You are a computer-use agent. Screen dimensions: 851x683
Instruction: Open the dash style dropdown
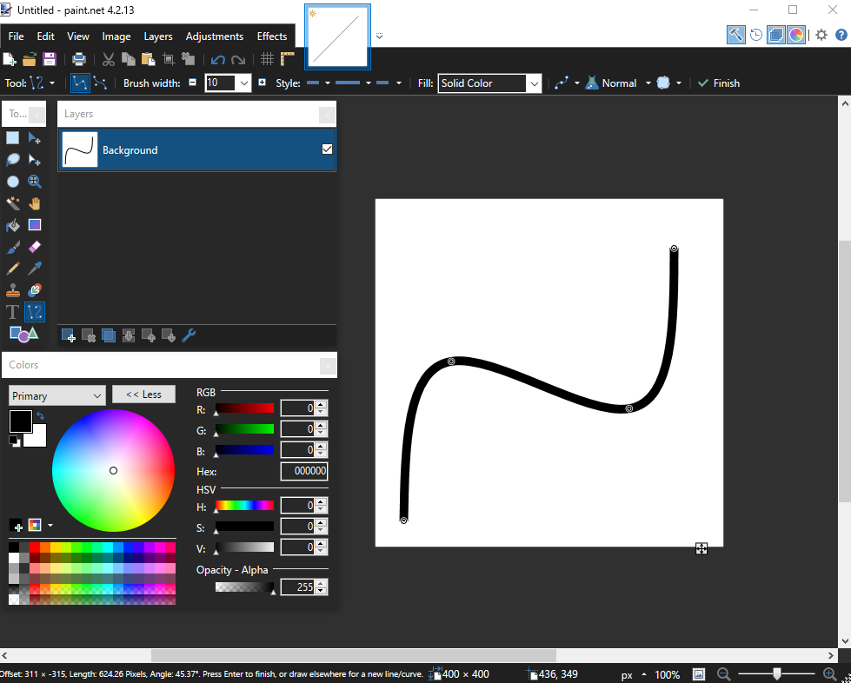tap(369, 83)
